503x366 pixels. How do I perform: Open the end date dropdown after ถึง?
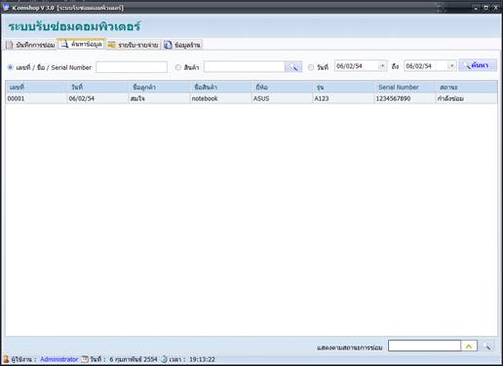tap(451, 66)
